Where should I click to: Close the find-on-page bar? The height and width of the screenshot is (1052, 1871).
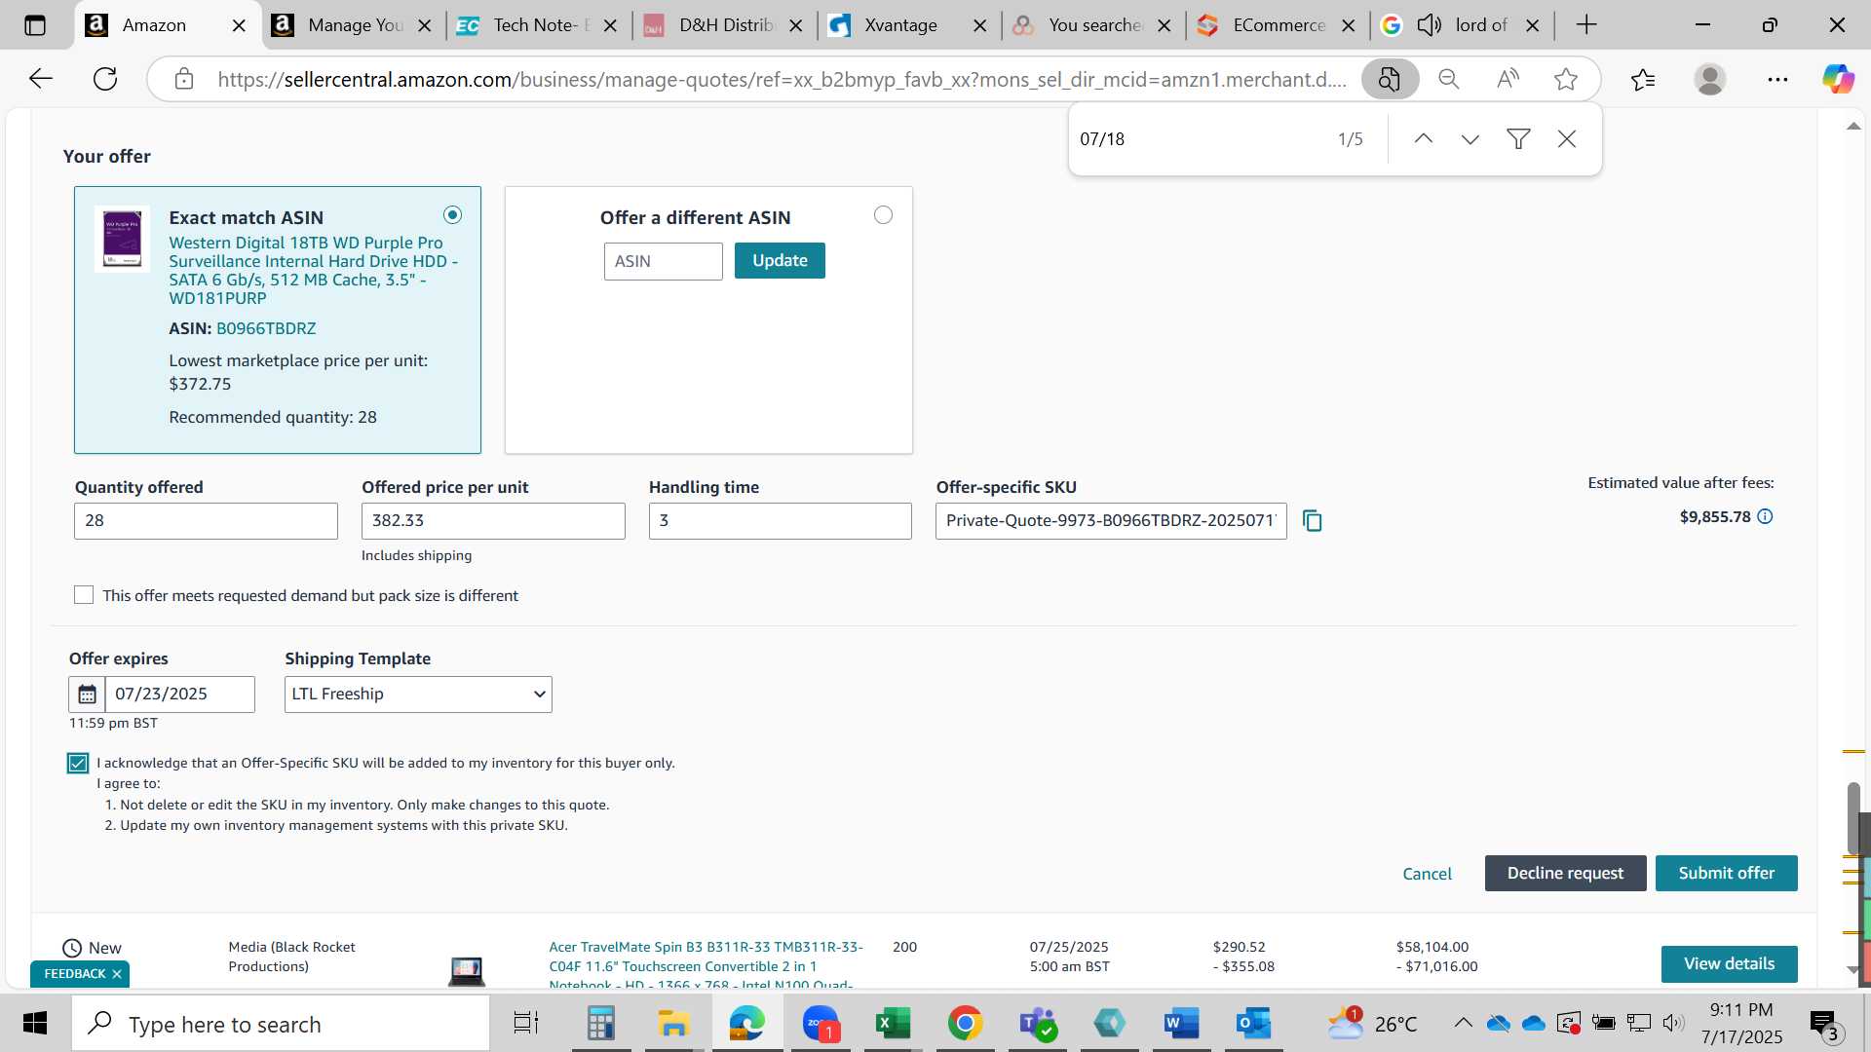1567,139
